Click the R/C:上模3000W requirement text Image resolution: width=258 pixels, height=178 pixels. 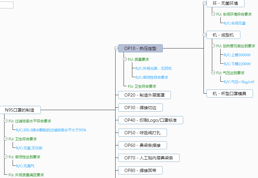[x=237, y=55]
